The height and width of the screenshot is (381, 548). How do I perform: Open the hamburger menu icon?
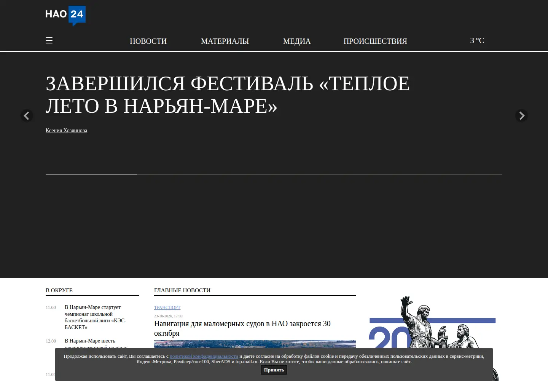(49, 40)
